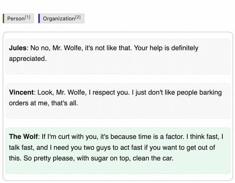Click the word "appreciated" in Jules's paragraph

click(x=27, y=59)
